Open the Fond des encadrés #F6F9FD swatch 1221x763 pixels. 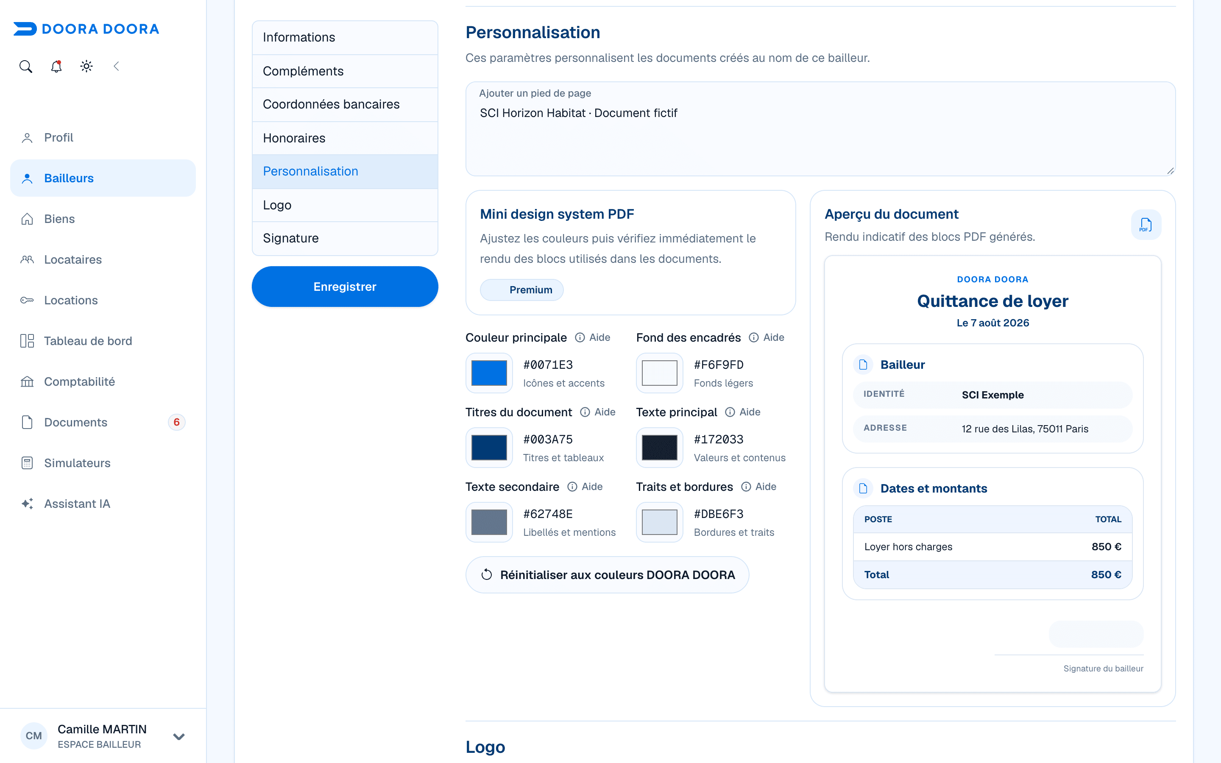click(659, 373)
